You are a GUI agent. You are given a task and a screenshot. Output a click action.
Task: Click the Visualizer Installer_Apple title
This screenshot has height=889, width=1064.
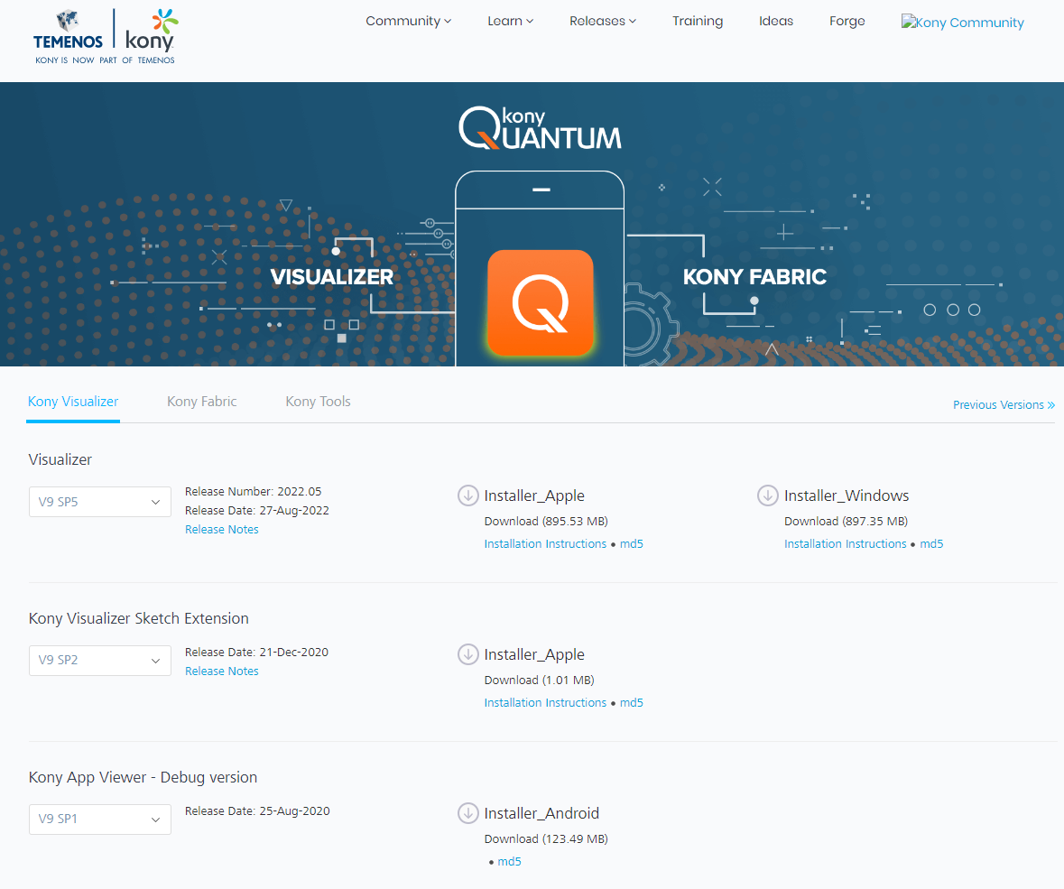534,496
